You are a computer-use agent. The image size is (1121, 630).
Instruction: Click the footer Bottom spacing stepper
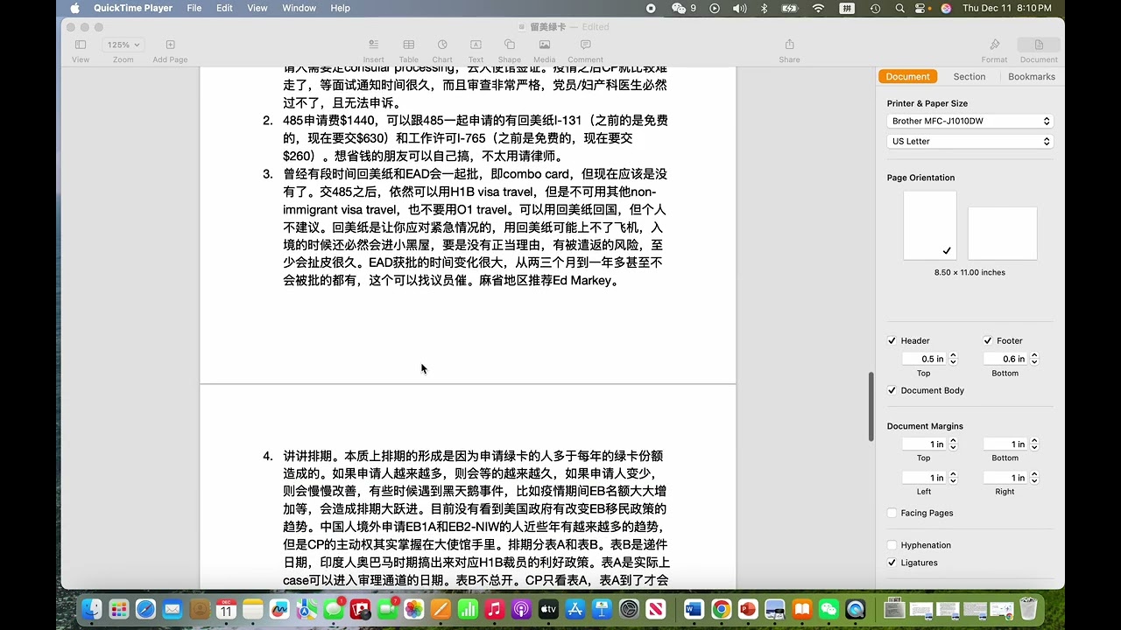(1033, 359)
